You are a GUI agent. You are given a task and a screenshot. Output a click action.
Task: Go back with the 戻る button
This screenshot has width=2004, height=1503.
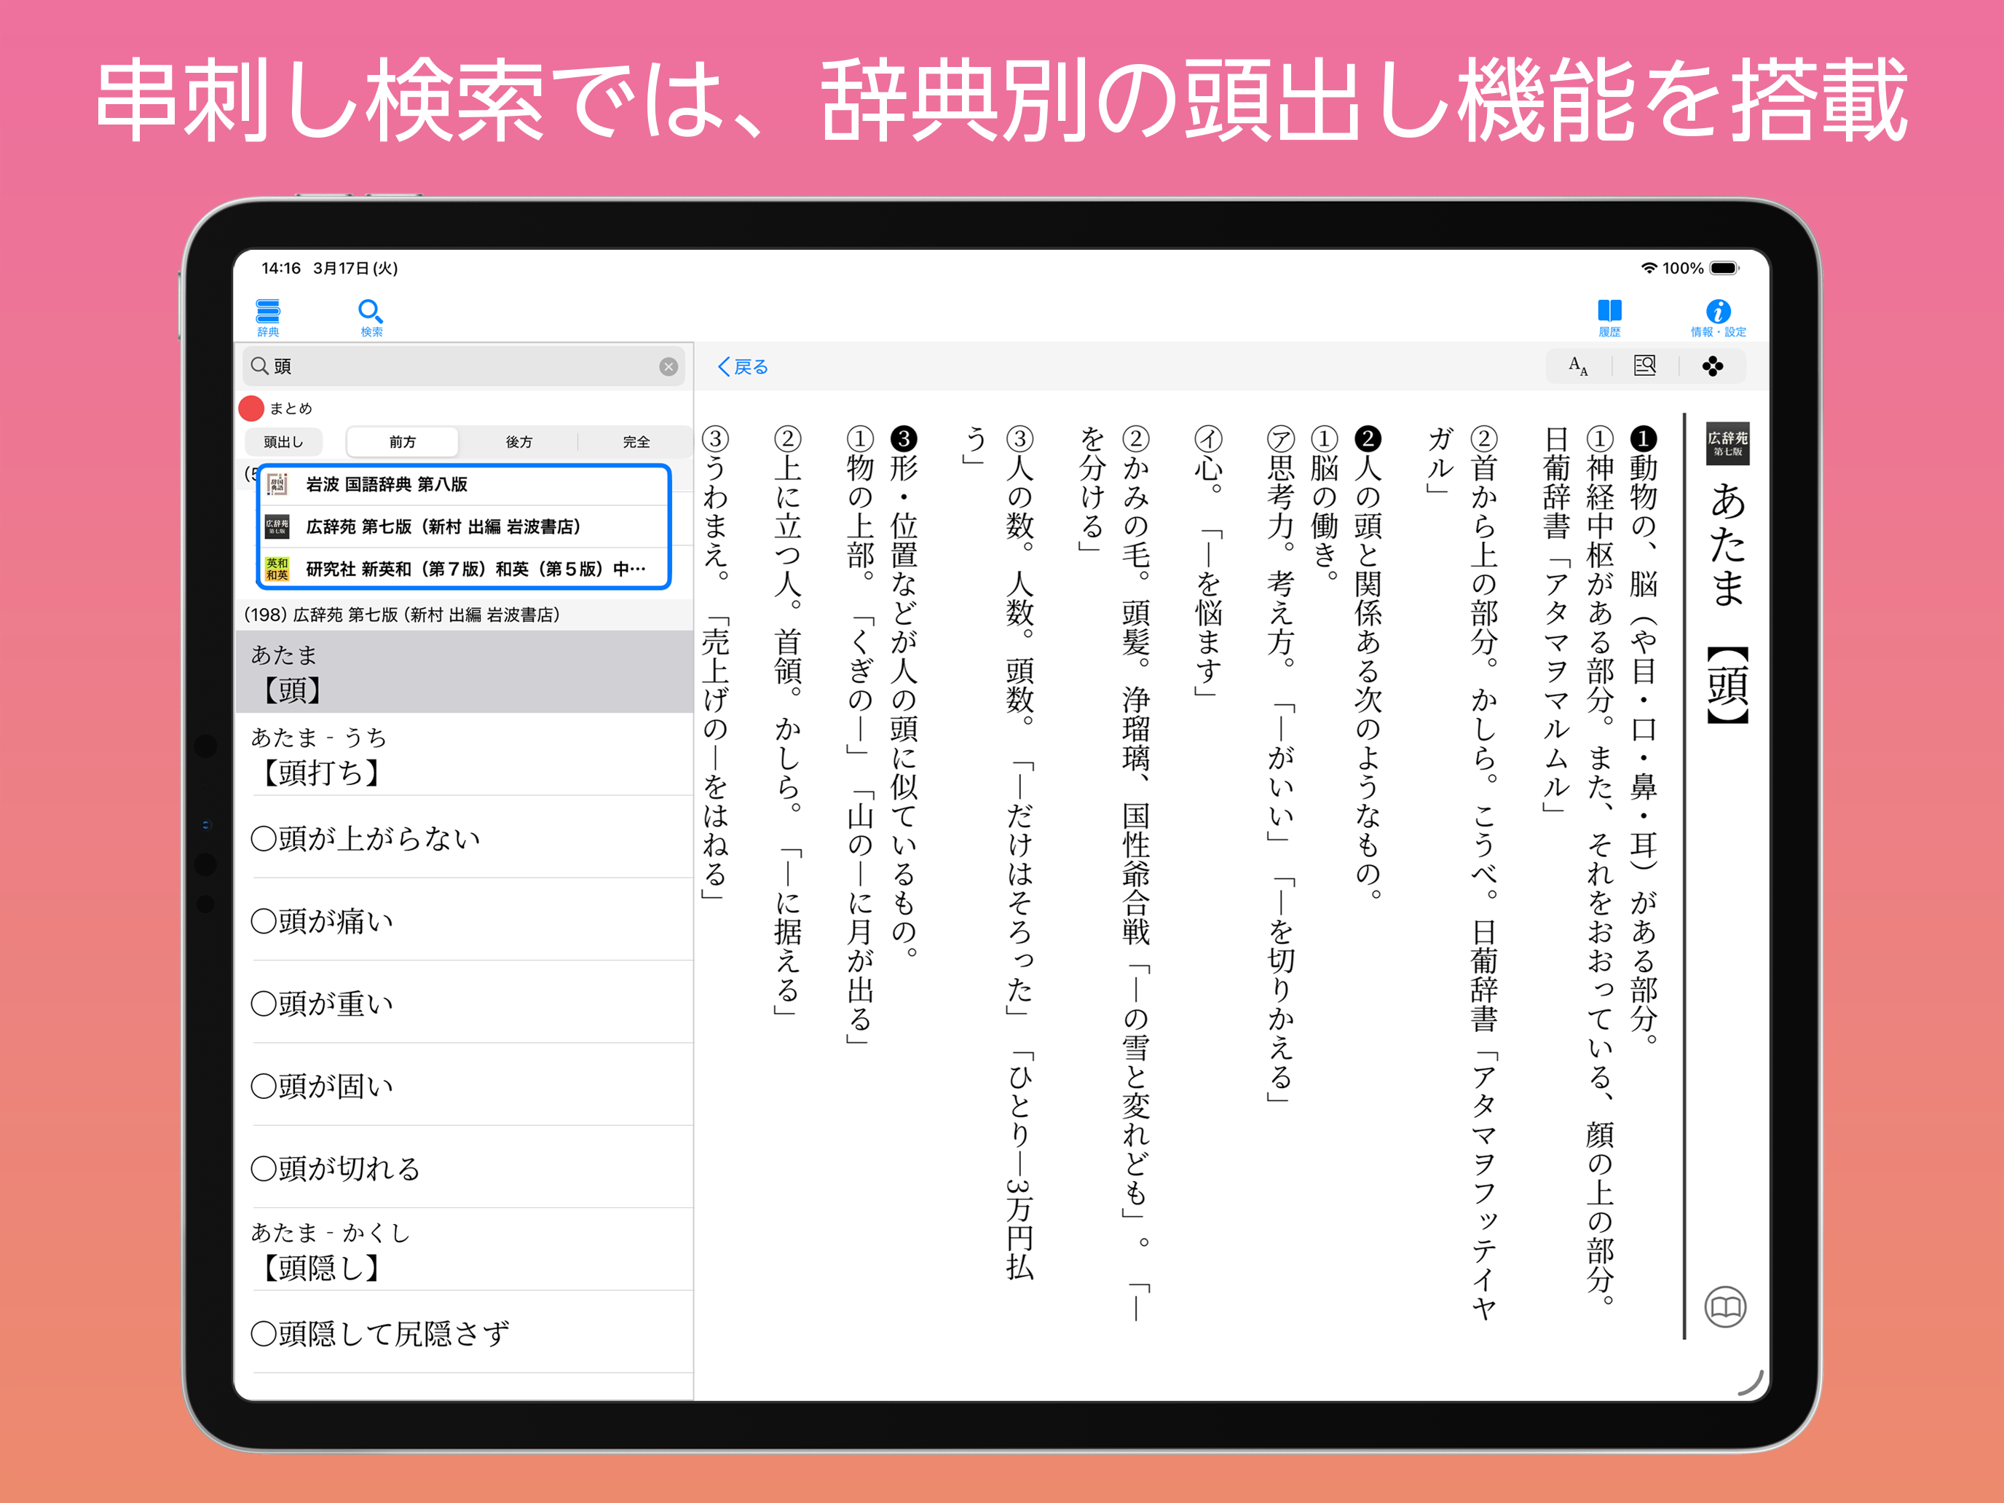coord(742,367)
